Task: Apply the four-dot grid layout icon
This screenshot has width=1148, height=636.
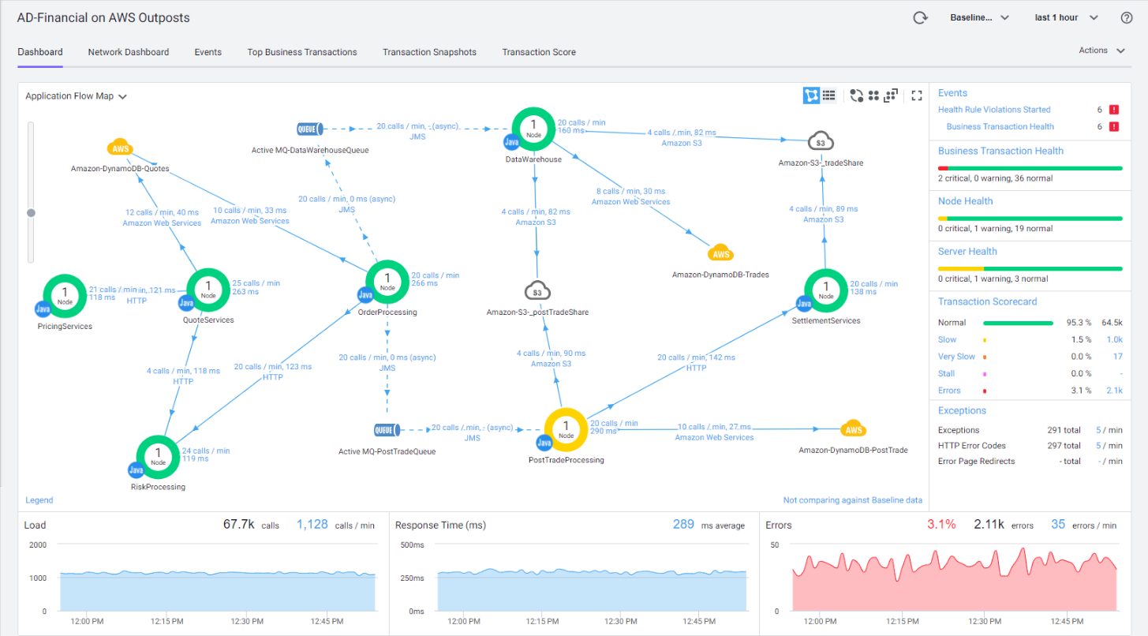Action: click(874, 95)
